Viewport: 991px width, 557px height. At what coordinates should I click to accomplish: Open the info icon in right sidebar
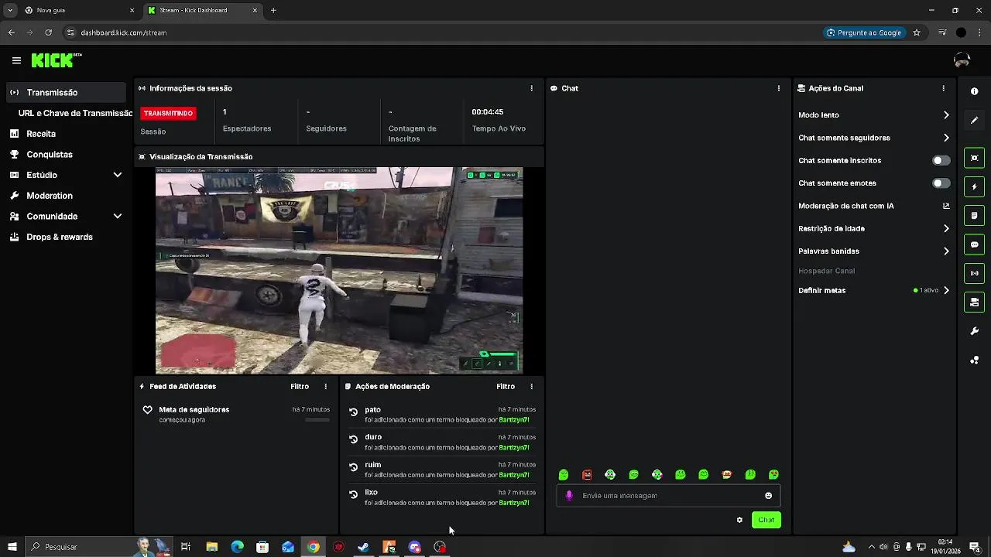pos(974,91)
